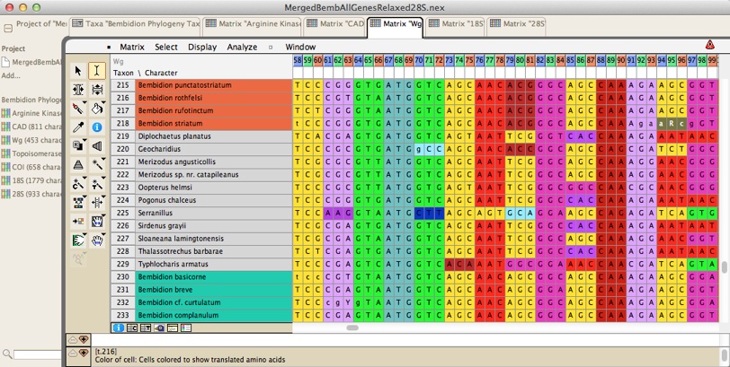Select taxon row Bembidion striatum
730x367 pixels.
(170, 123)
